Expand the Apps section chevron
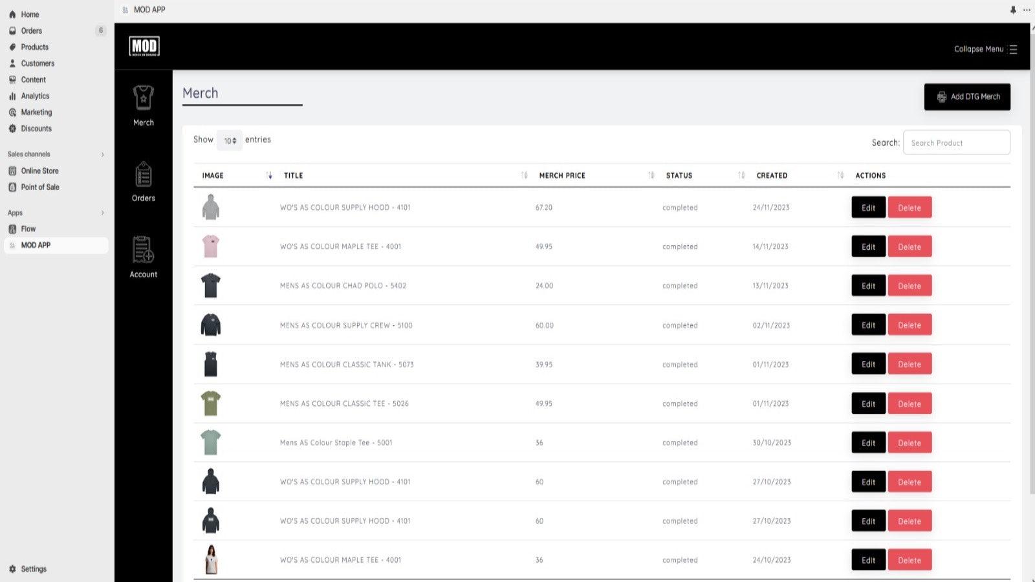This screenshot has width=1035, height=582. coord(102,213)
